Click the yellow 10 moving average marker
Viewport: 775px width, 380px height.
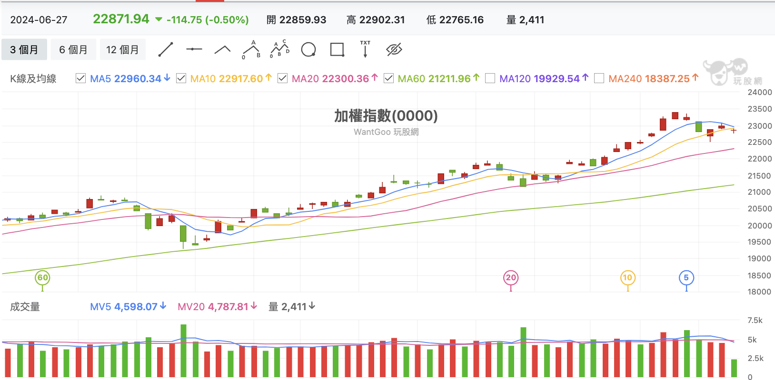click(628, 278)
